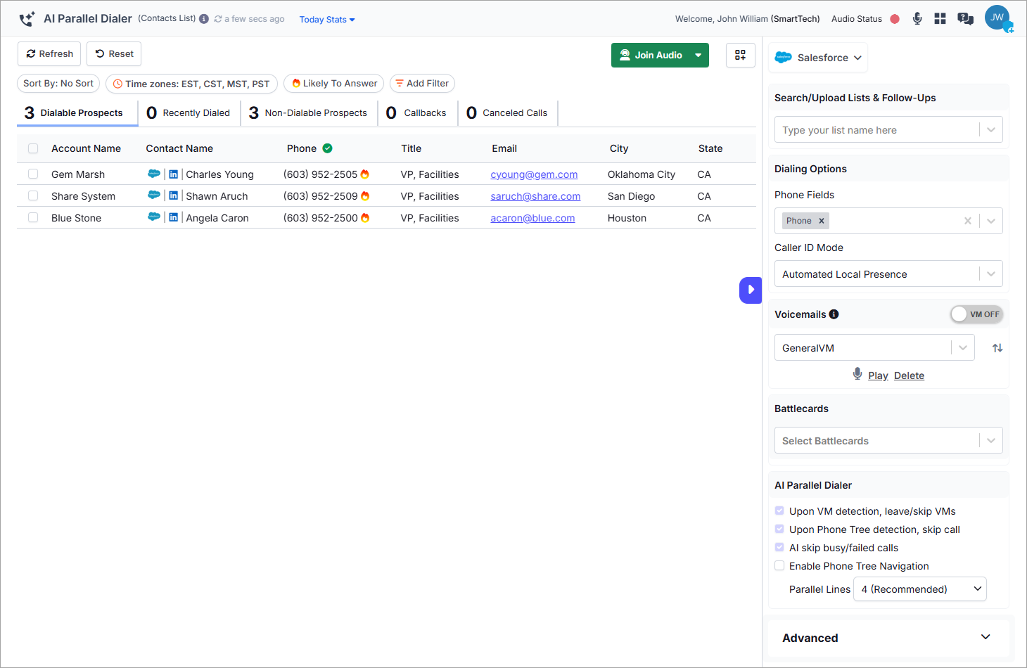
Task: Open the Salesforce CRM selector
Action: click(x=818, y=58)
